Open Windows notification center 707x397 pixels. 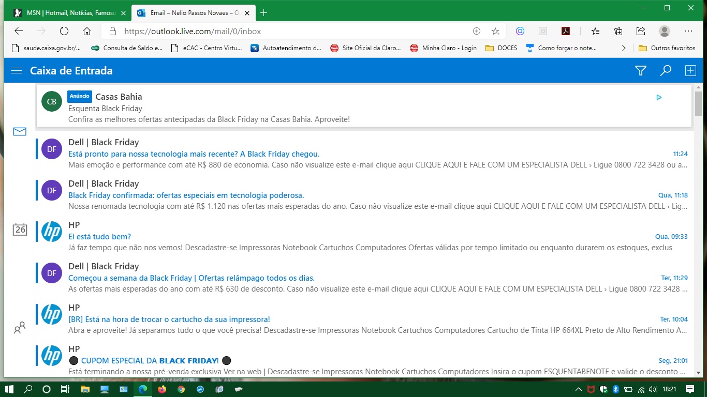(x=690, y=389)
